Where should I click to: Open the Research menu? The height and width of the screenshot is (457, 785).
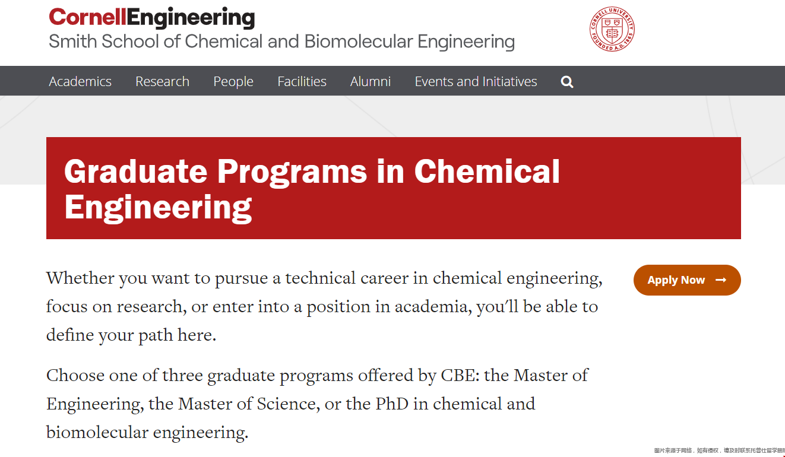pos(162,81)
